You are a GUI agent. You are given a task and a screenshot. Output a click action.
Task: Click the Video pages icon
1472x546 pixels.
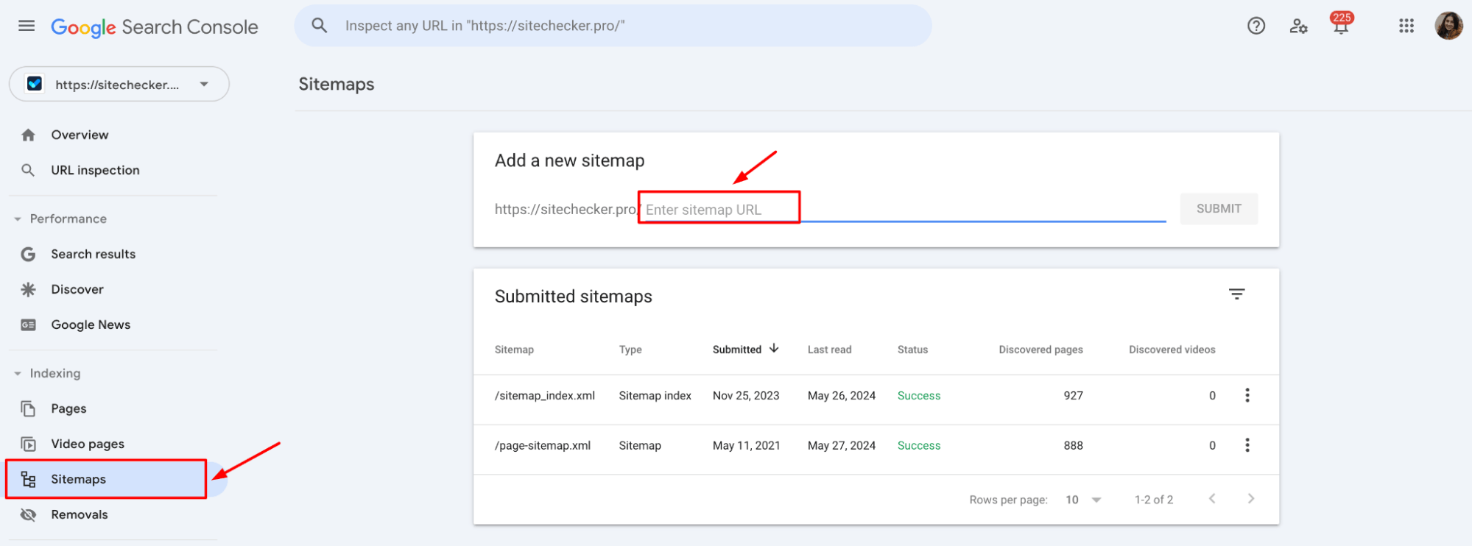[28, 444]
